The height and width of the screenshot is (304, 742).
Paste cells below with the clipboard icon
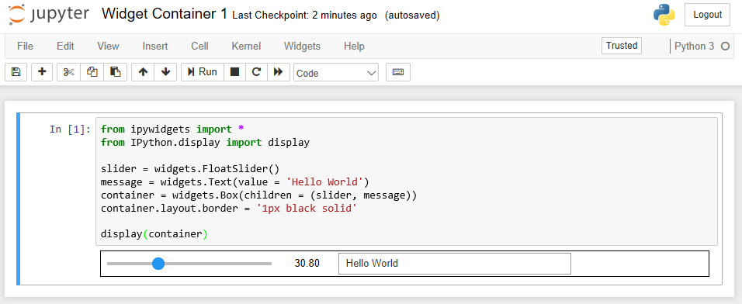tap(116, 72)
